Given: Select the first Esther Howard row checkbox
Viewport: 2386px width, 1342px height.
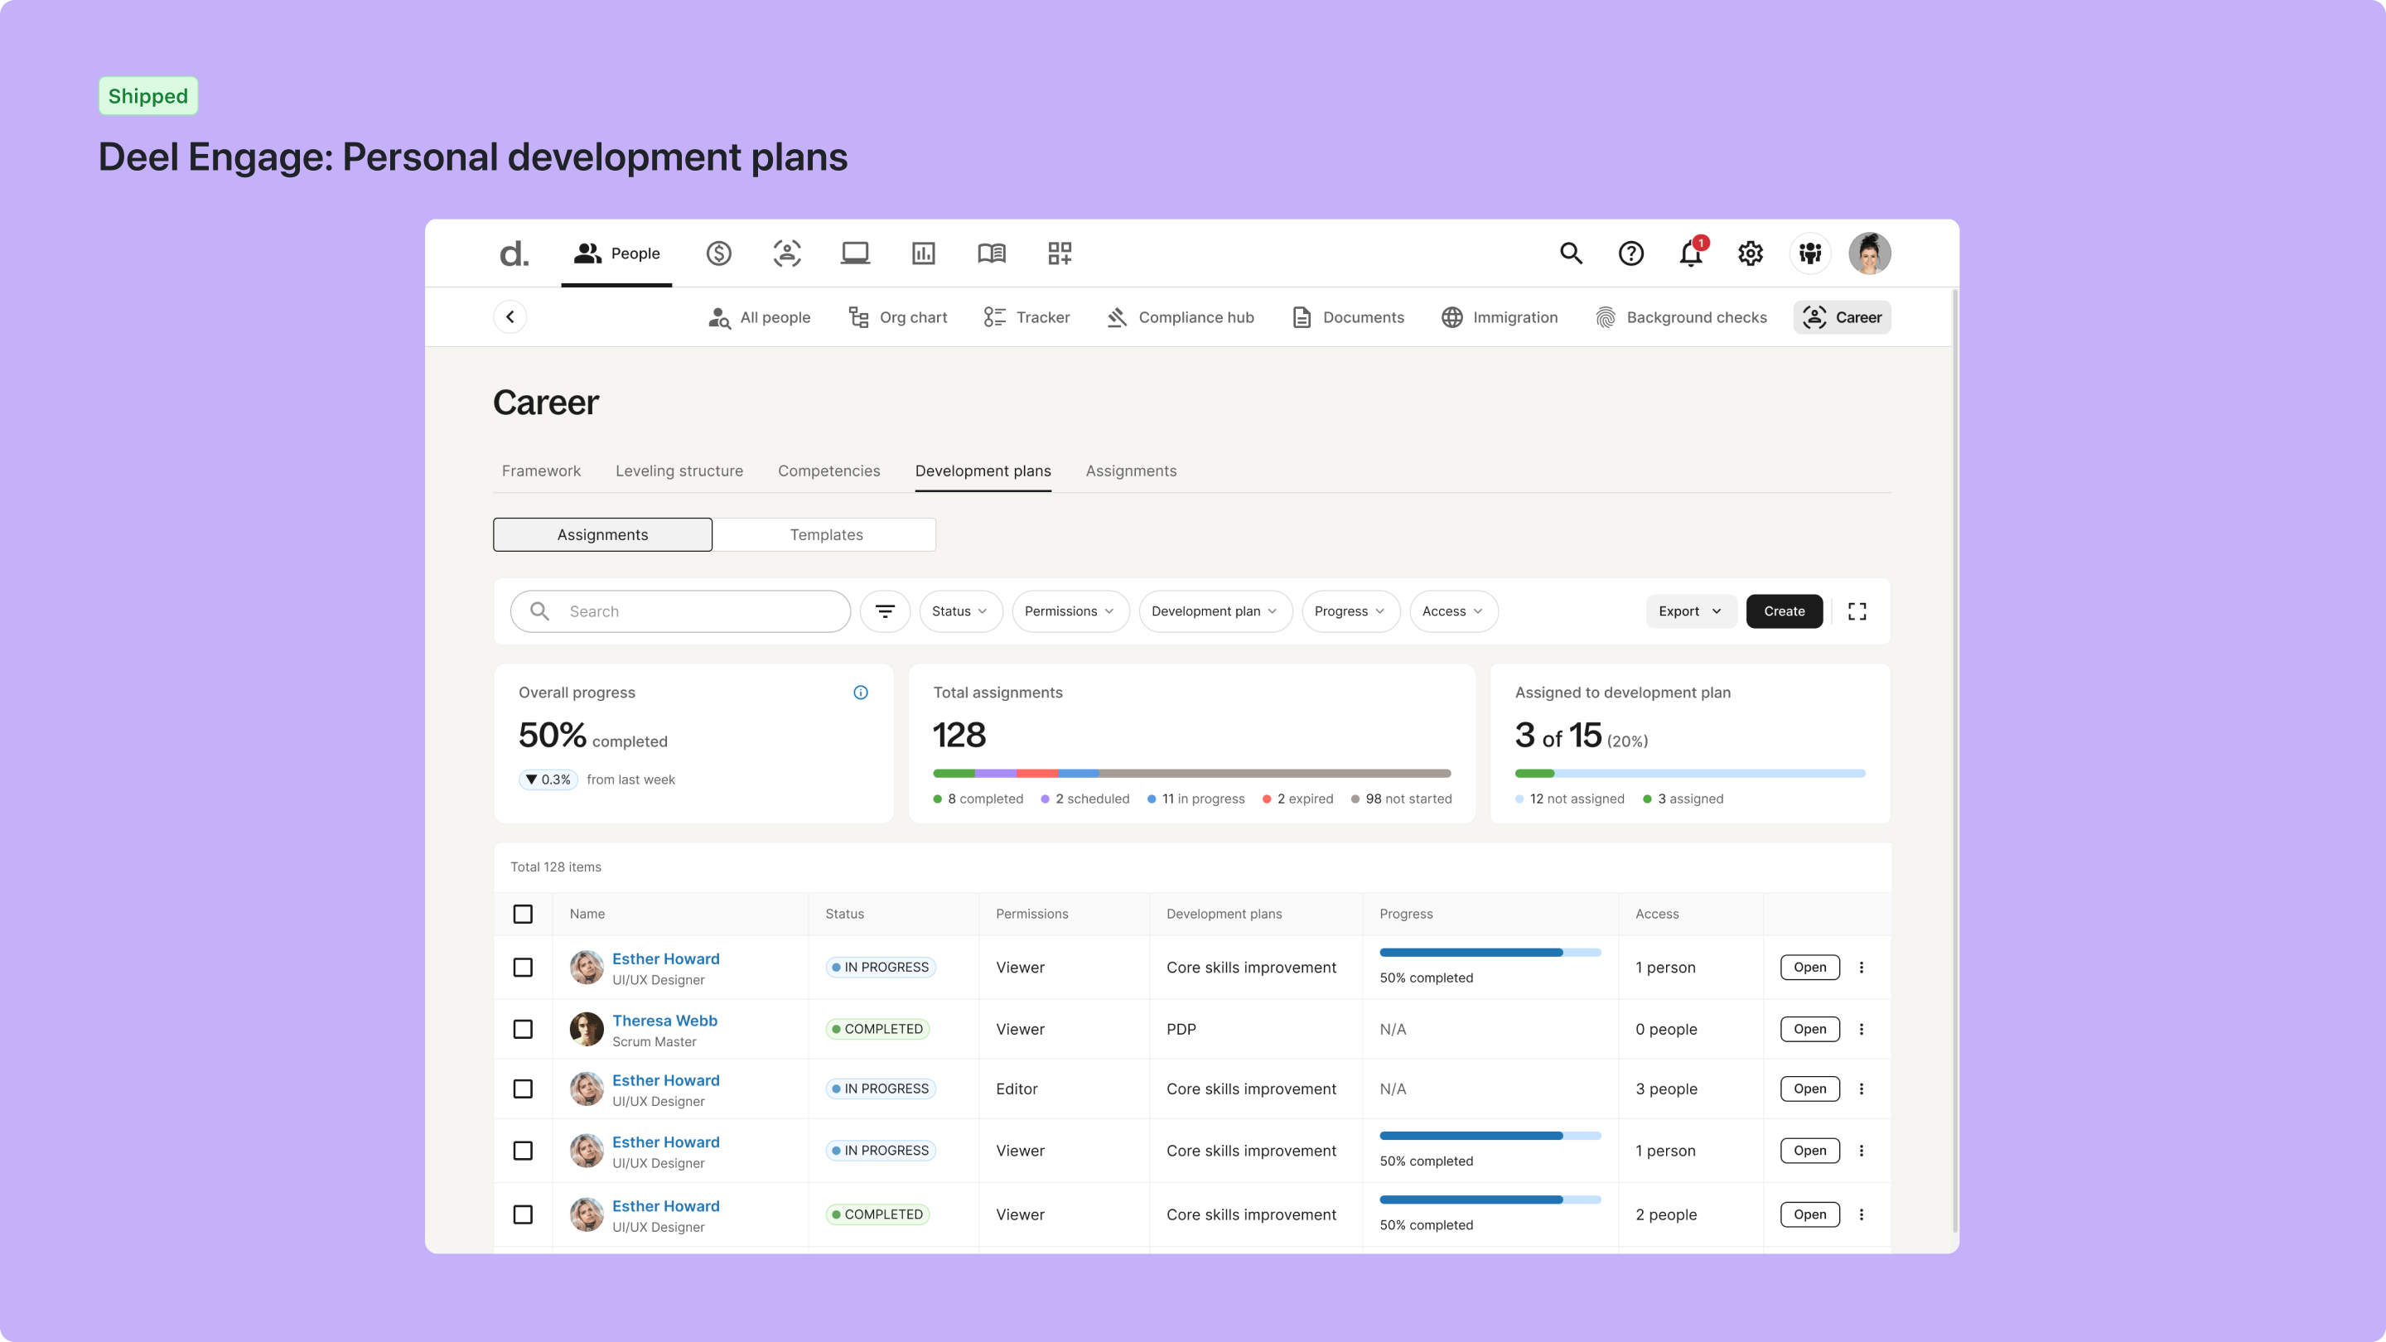Looking at the screenshot, I should (x=524, y=967).
